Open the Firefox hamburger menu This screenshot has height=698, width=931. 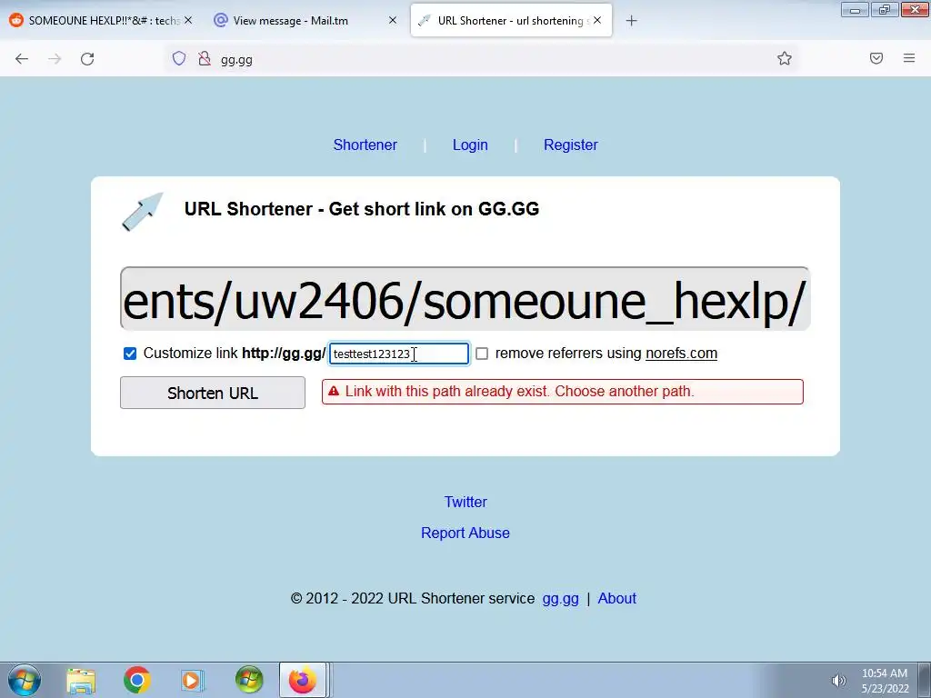pyautogui.click(x=909, y=58)
